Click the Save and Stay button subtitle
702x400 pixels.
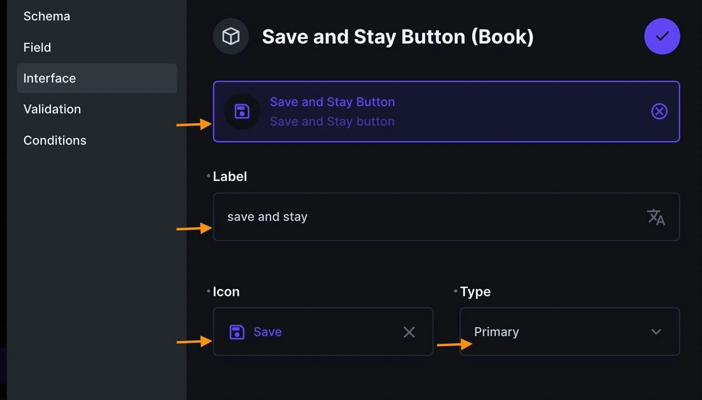332,122
